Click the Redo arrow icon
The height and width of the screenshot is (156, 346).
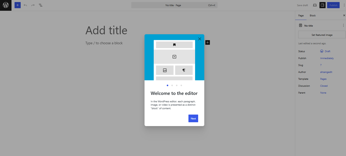pos(33,5)
